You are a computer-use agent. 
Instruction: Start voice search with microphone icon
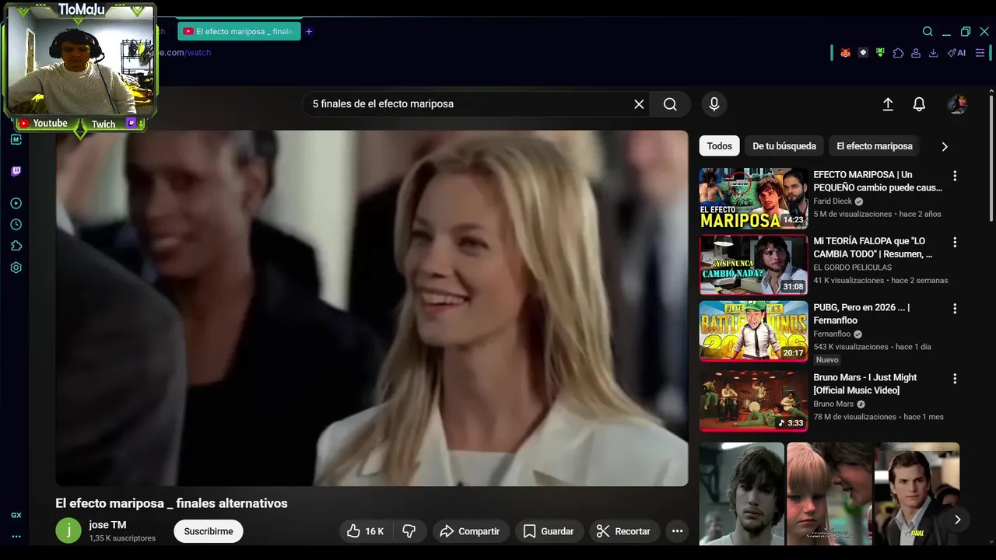pos(714,104)
